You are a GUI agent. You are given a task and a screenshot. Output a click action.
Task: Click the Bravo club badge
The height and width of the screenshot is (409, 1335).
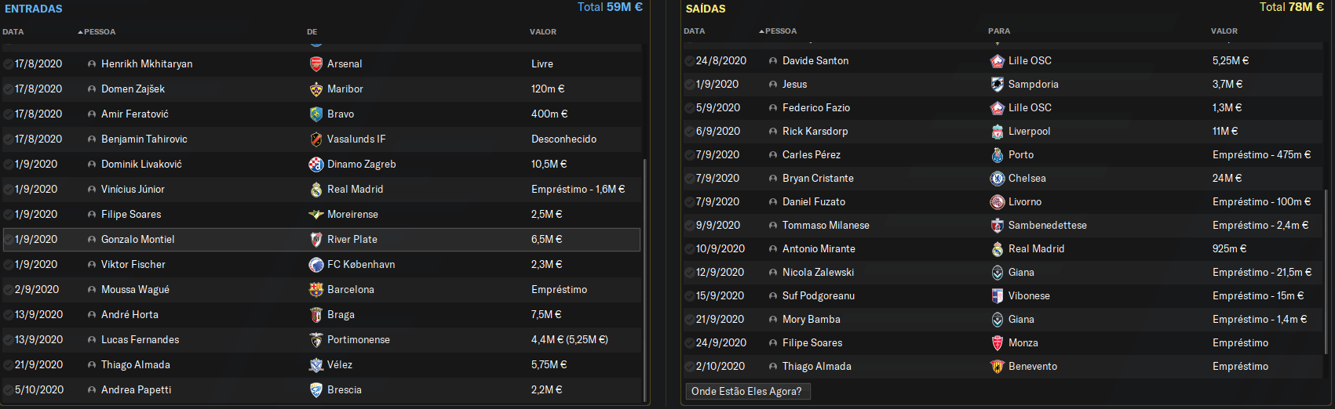point(316,114)
